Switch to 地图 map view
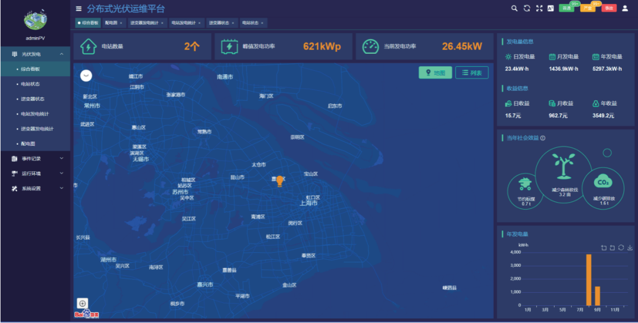 pyautogui.click(x=435, y=73)
